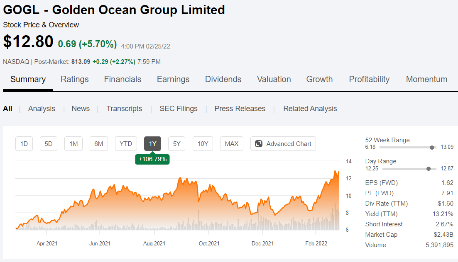Select the 5Y chart range
Viewport: 458px width, 262px height.
click(177, 144)
